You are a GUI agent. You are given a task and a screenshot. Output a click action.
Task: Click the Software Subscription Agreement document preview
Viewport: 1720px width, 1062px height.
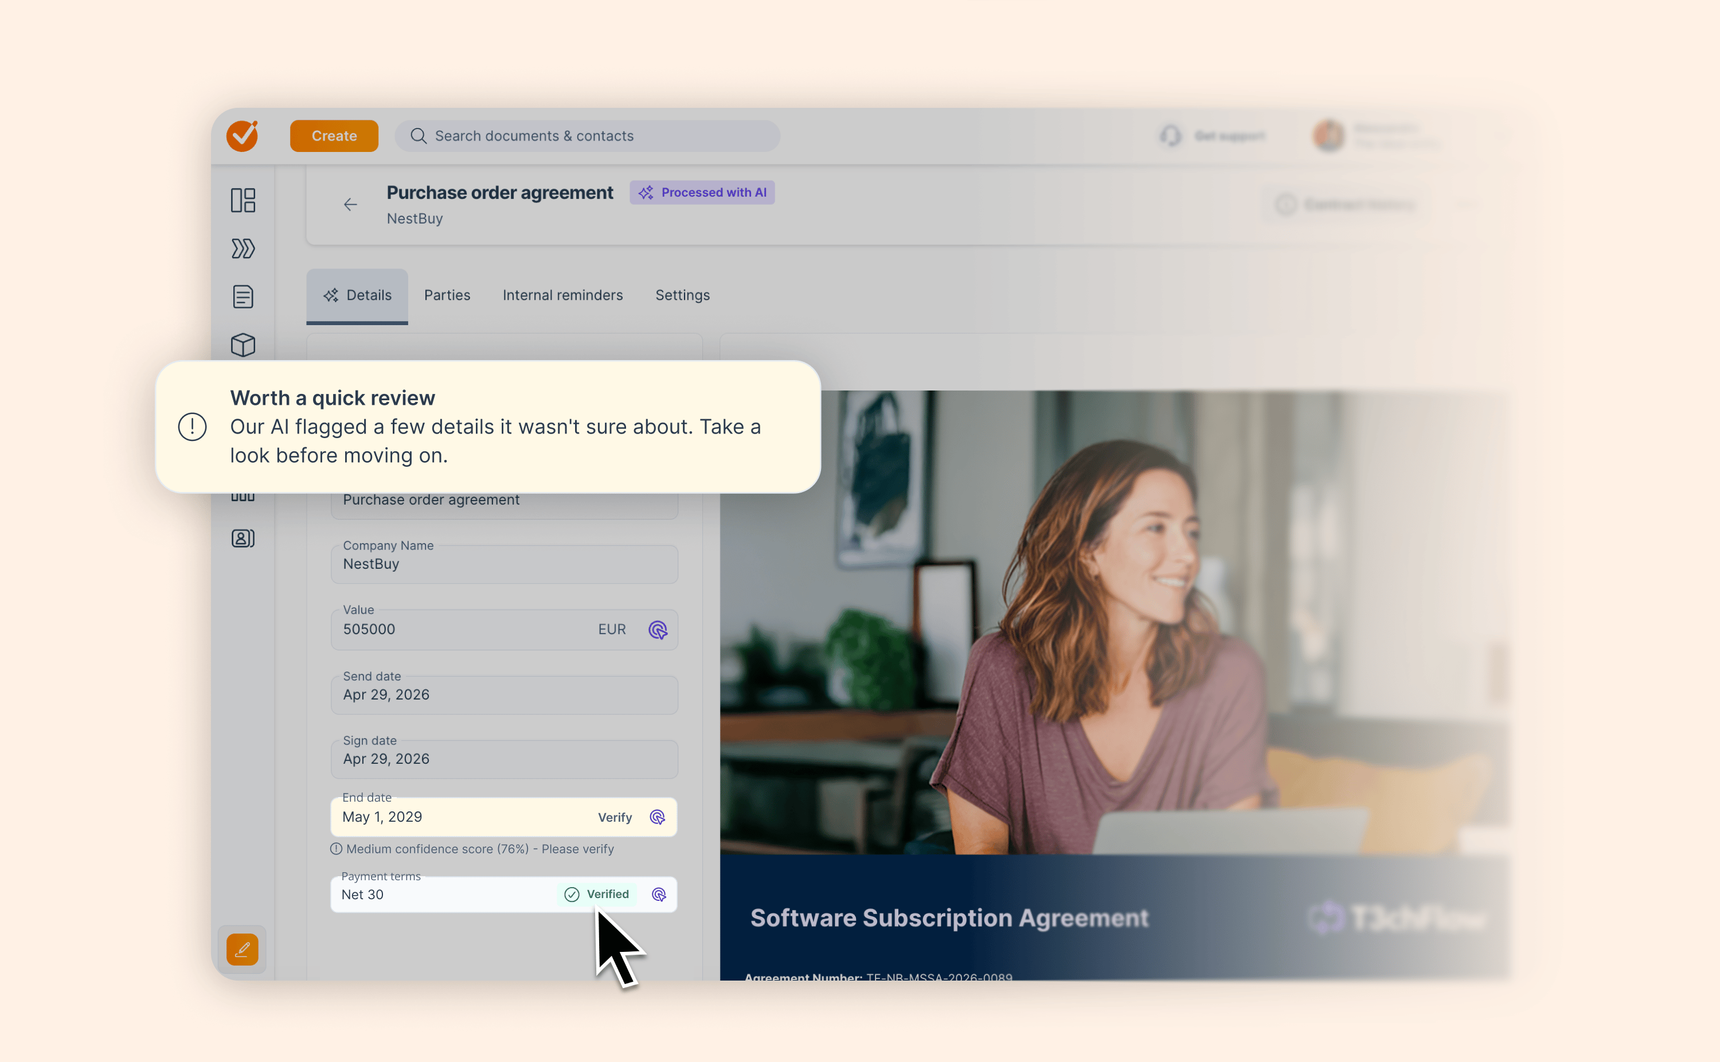pyautogui.click(x=1114, y=685)
